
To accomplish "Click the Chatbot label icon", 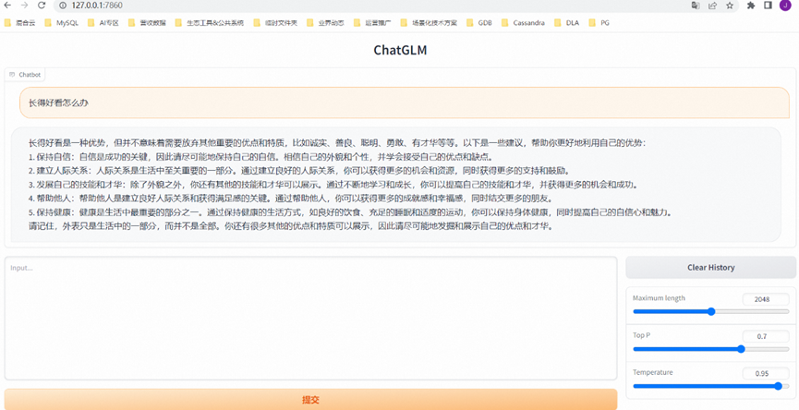I will [12, 75].
